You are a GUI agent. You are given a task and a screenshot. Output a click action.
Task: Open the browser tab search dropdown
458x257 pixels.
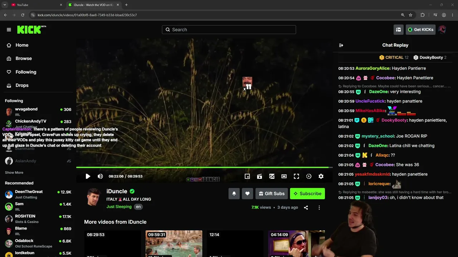click(5, 5)
